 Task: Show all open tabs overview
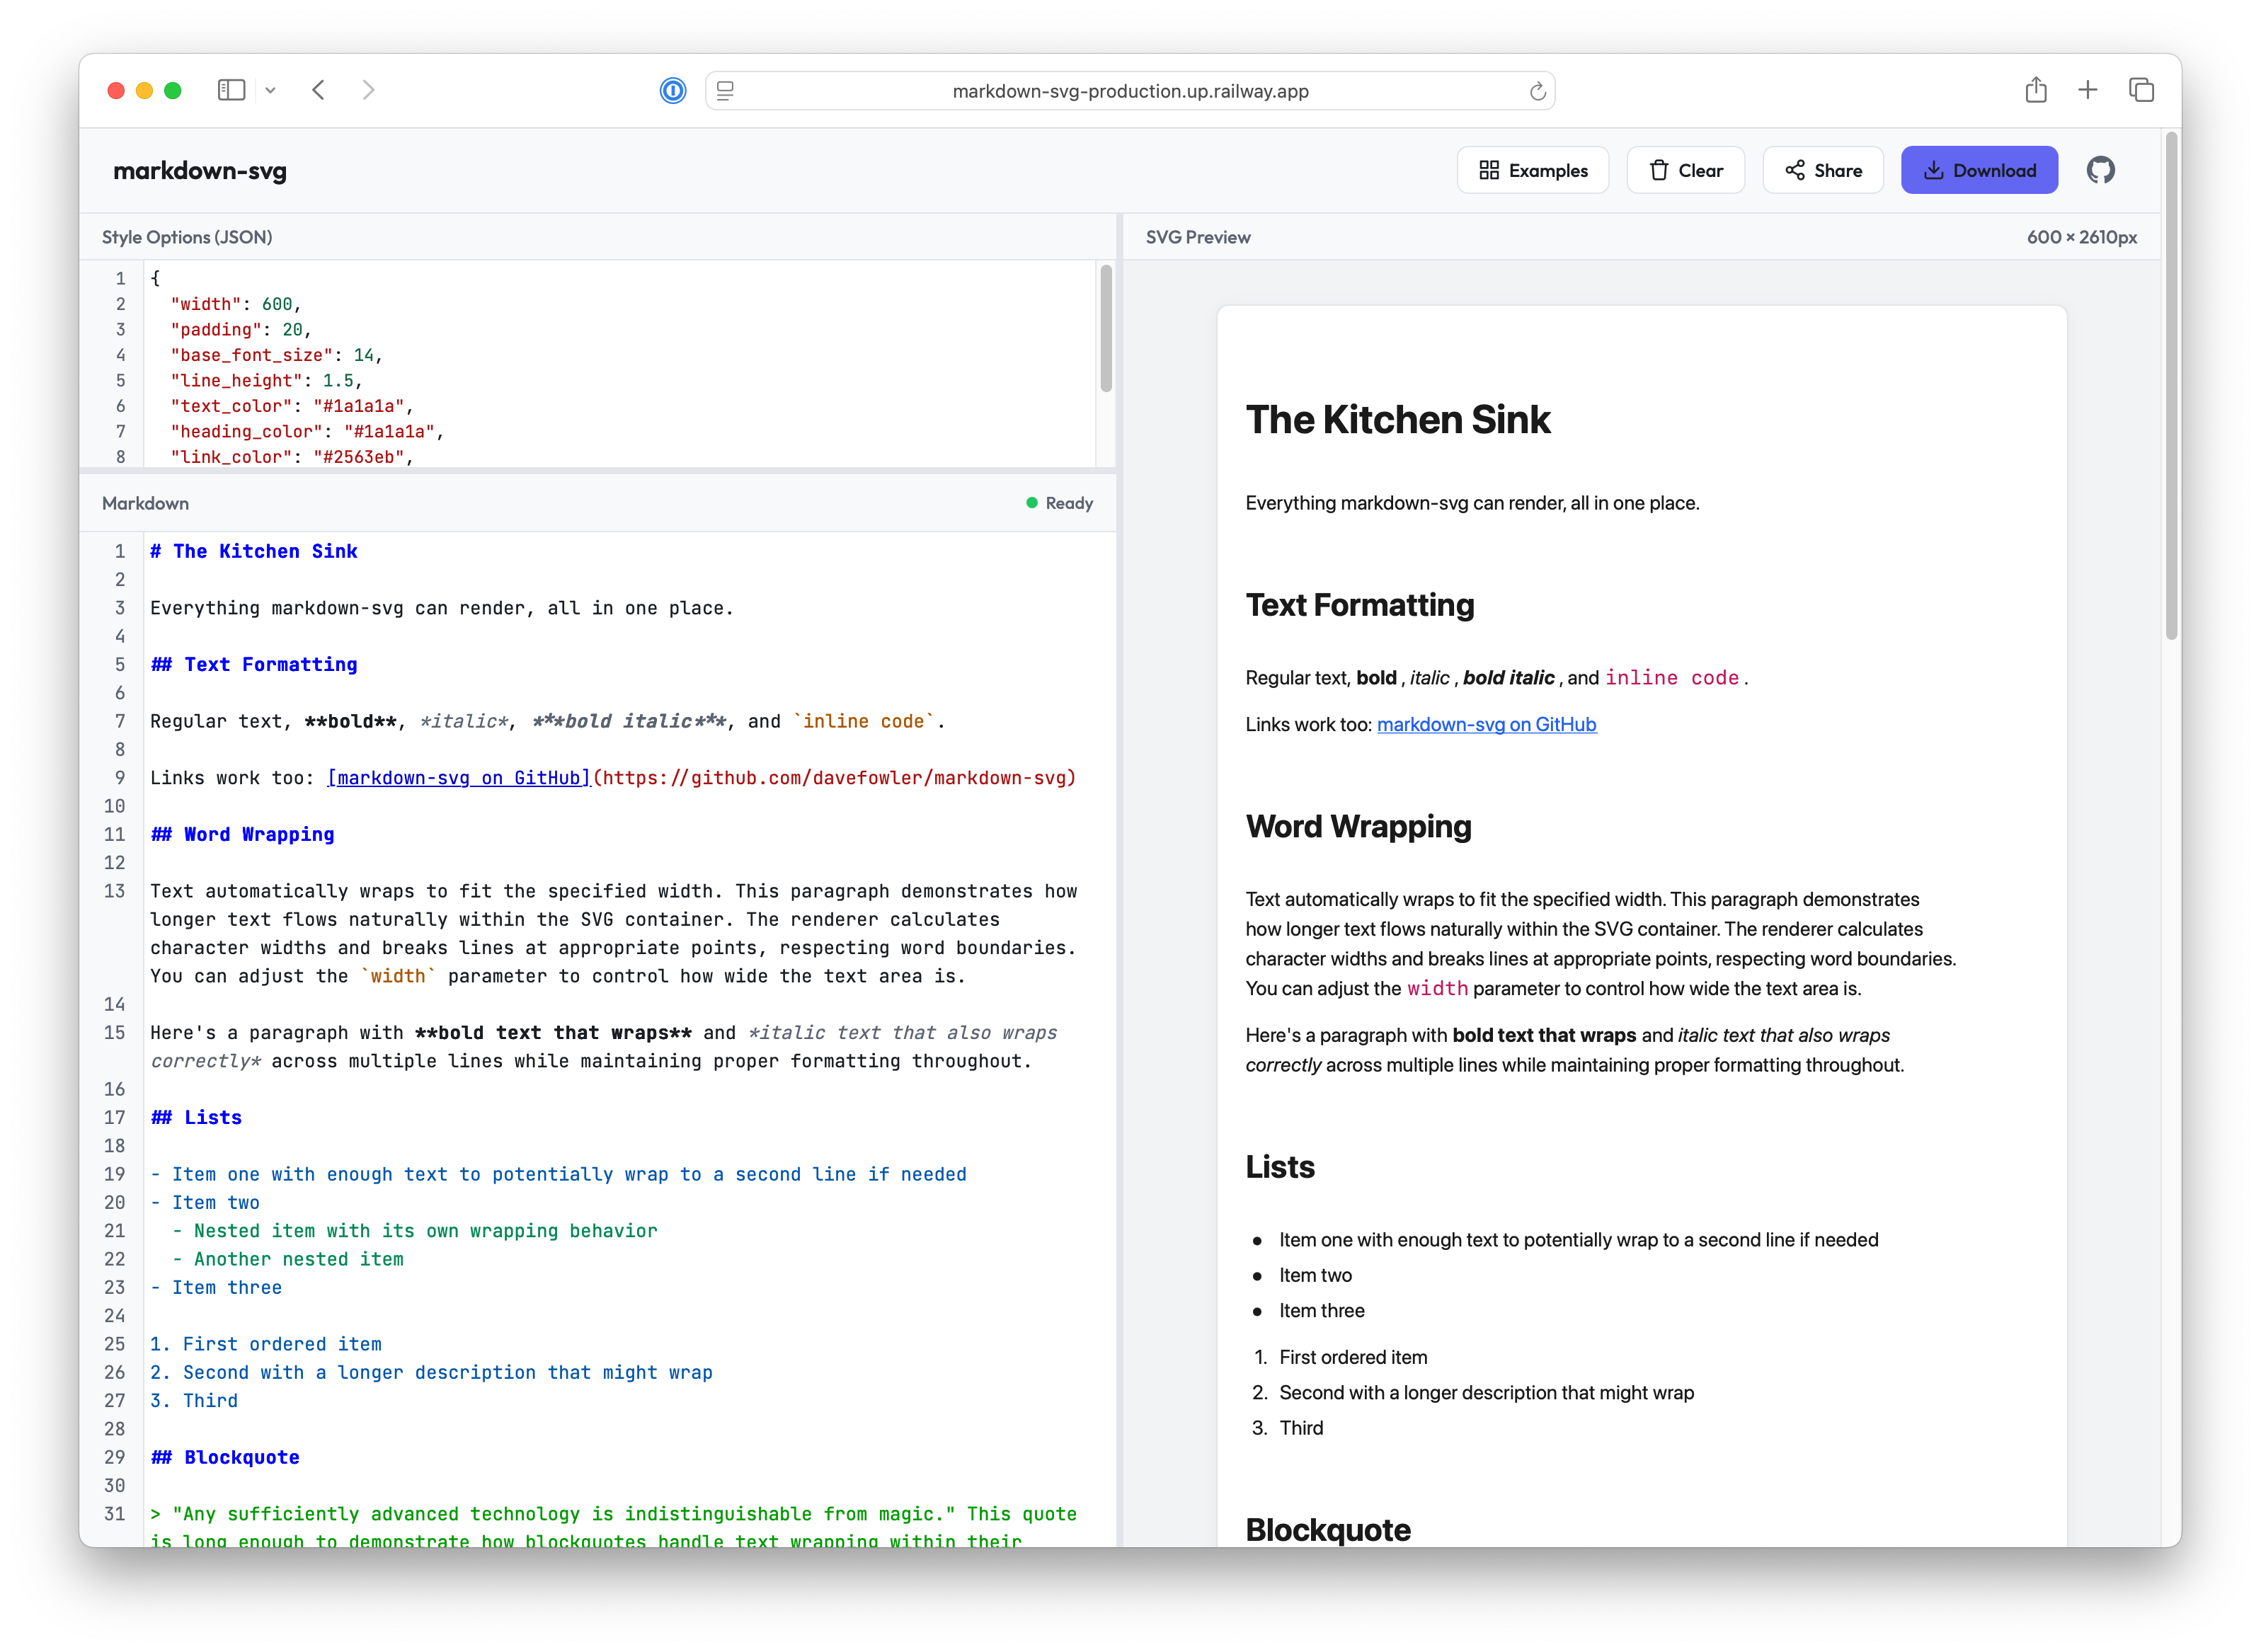(2142, 90)
